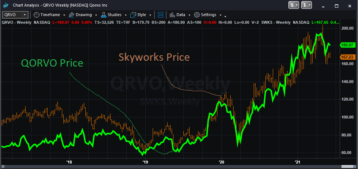Select the 'QORVO Price' text annotation
This screenshot has height=169, width=358.
point(52,63)
